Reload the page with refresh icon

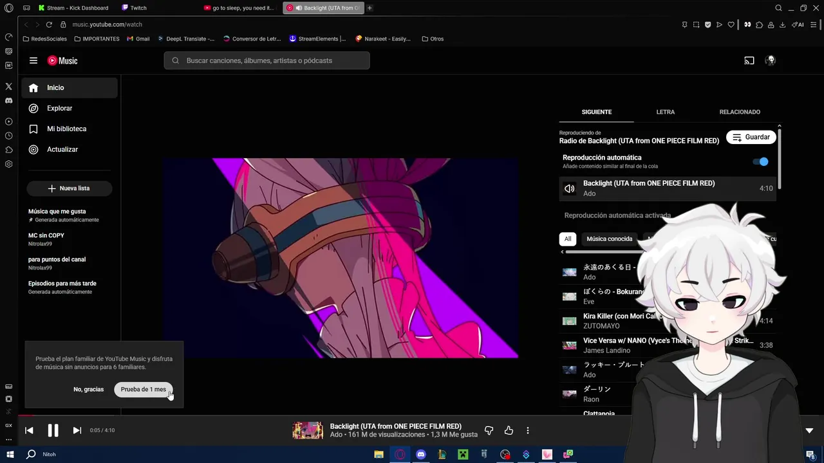point(49,24)
